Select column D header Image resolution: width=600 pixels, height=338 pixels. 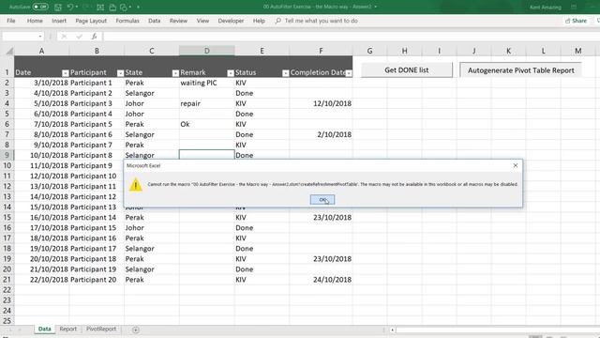(206, 51)
